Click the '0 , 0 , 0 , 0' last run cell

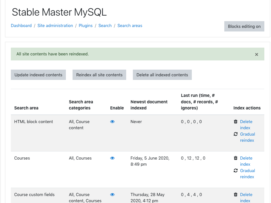click(191, 122)
